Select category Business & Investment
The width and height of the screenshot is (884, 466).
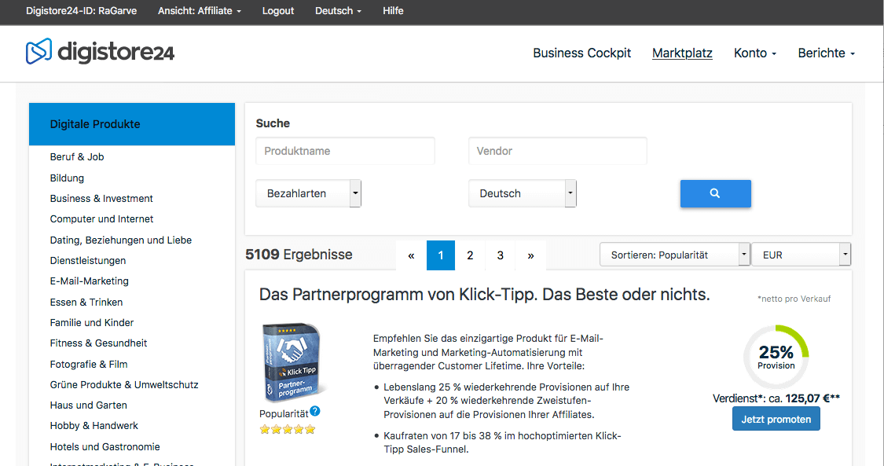[x=101, y=198]
